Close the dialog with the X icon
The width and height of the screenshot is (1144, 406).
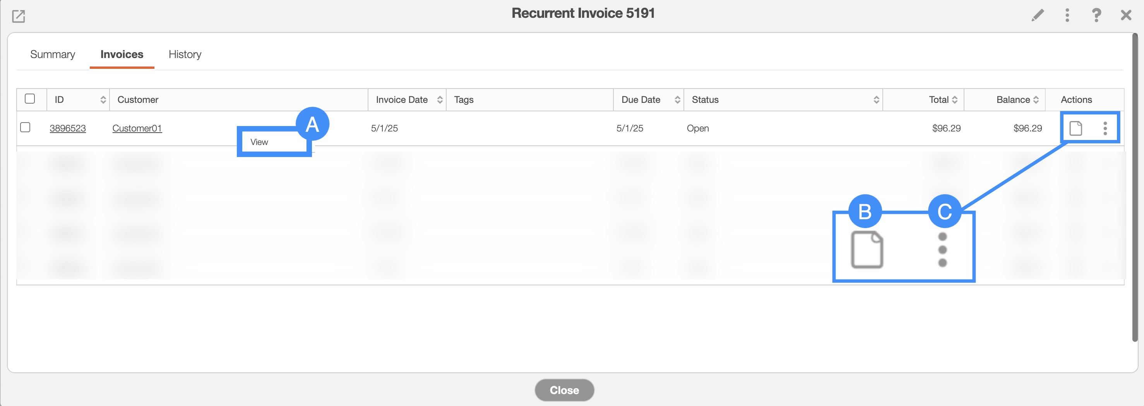coord(1126,15)
